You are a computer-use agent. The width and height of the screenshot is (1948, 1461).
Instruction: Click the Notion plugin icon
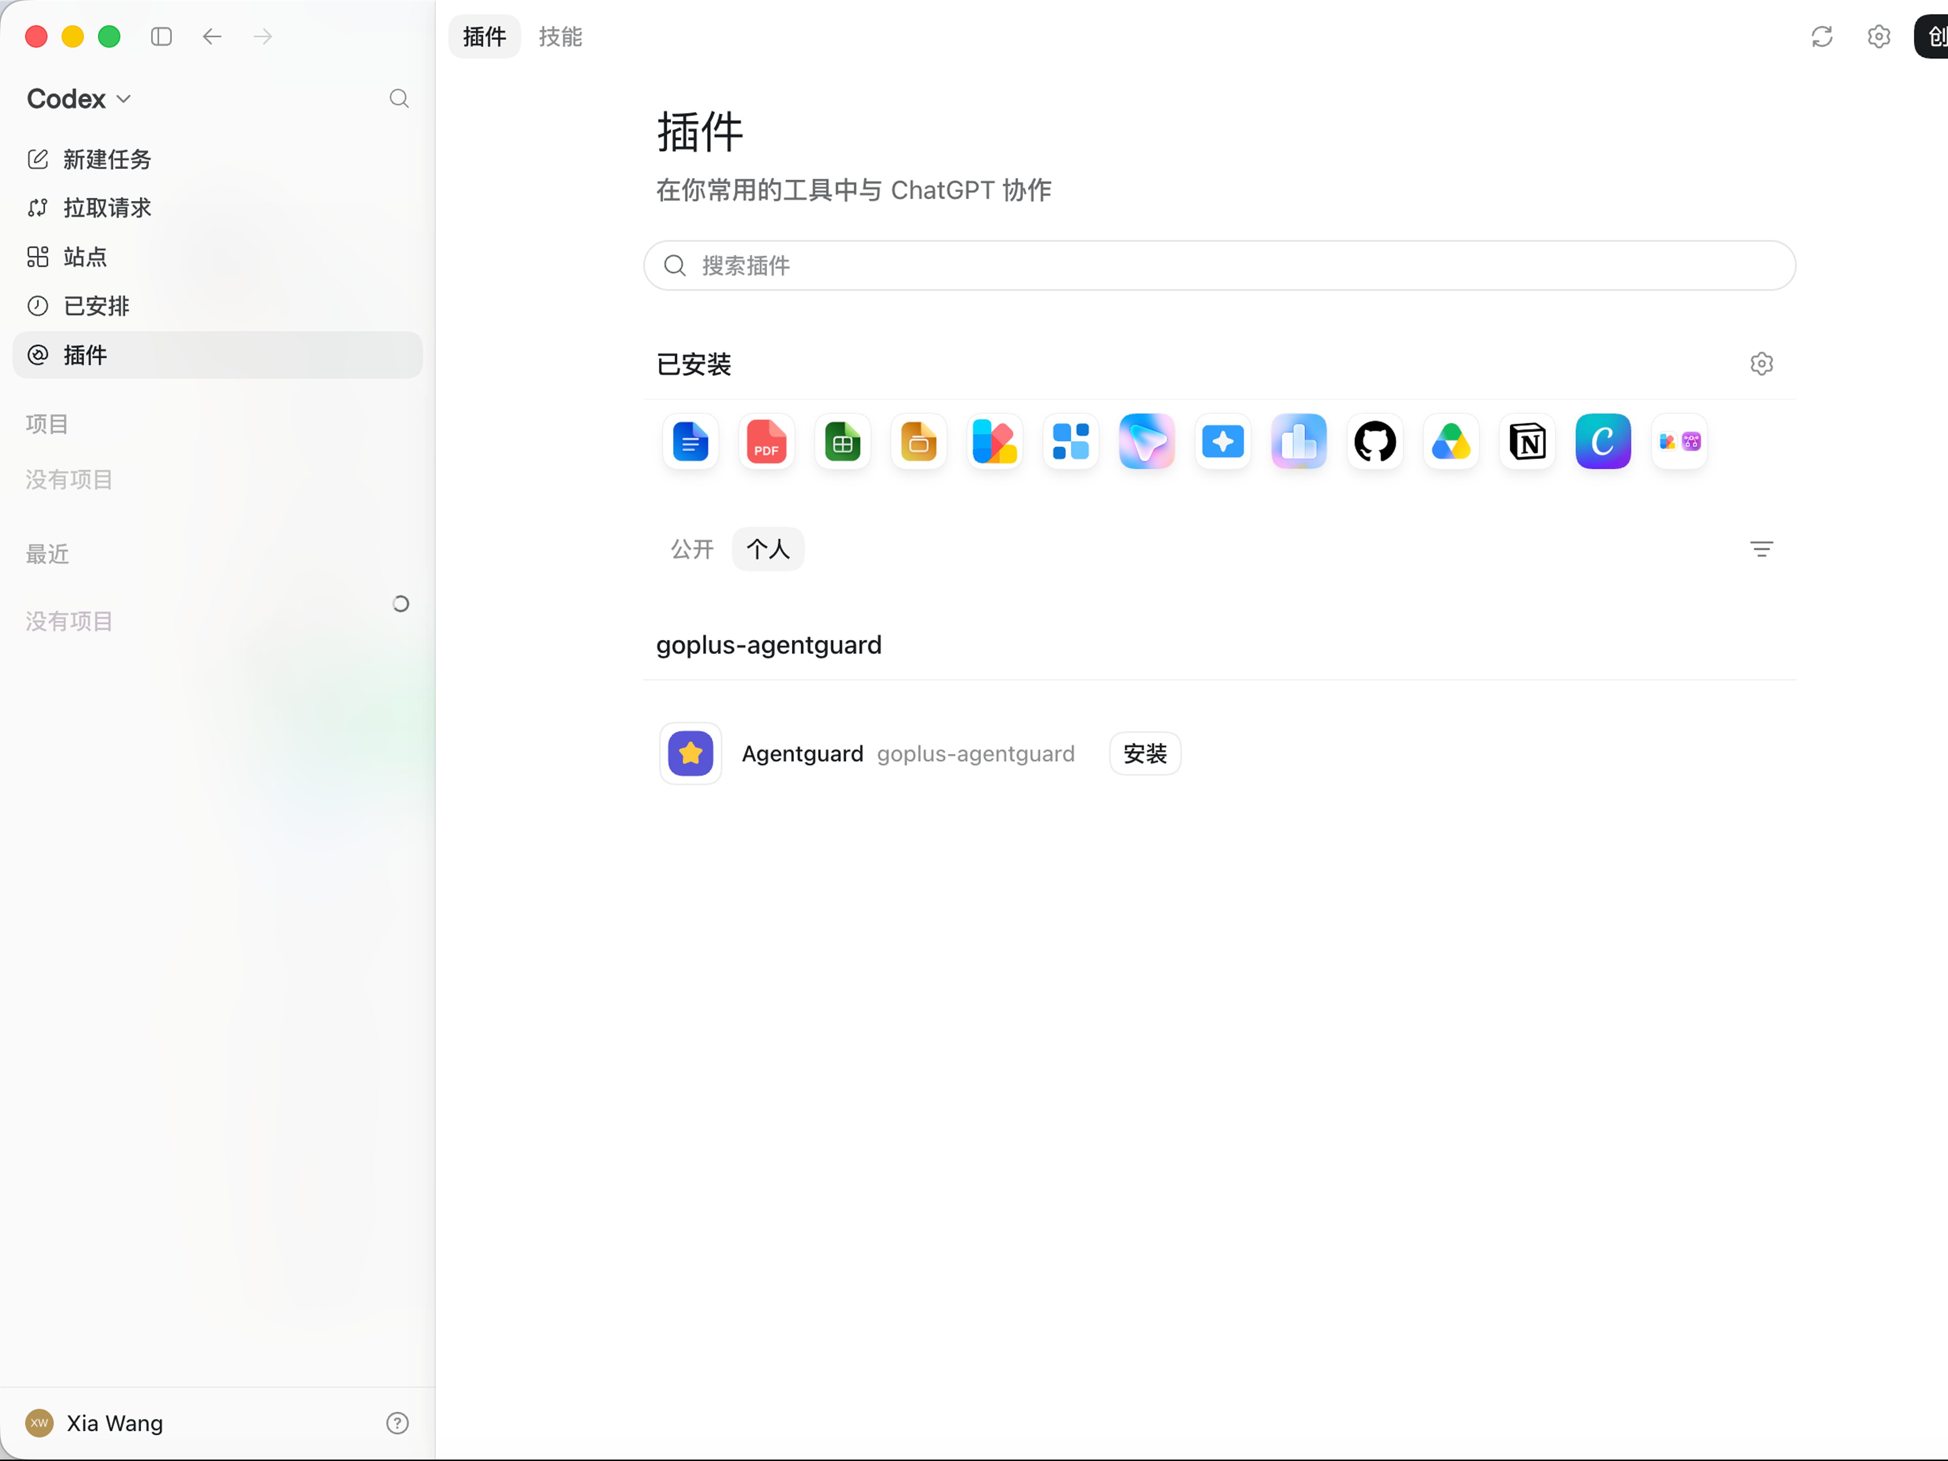(x=1527, y=441)
